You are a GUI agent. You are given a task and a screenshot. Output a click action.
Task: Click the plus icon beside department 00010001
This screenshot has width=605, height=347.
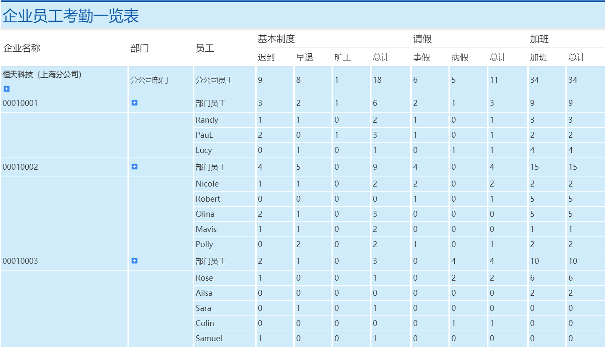pyautogui.click(x=135, y=102)
